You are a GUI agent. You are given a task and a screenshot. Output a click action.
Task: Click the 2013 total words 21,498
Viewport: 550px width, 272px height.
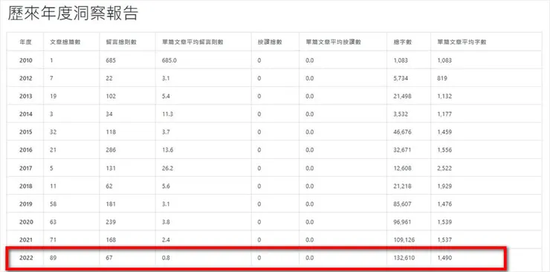(x=401, y=96)
